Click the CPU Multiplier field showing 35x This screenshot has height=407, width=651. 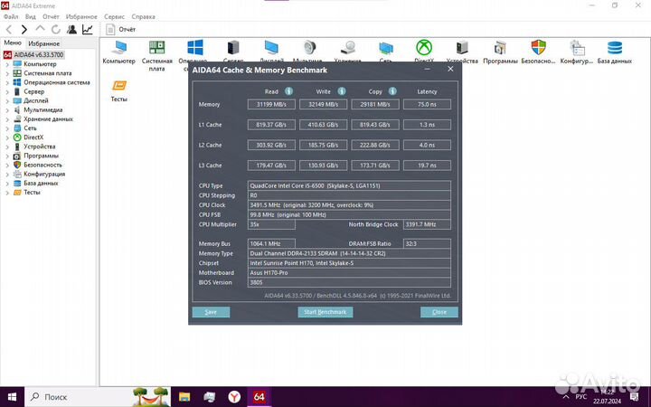271,224
